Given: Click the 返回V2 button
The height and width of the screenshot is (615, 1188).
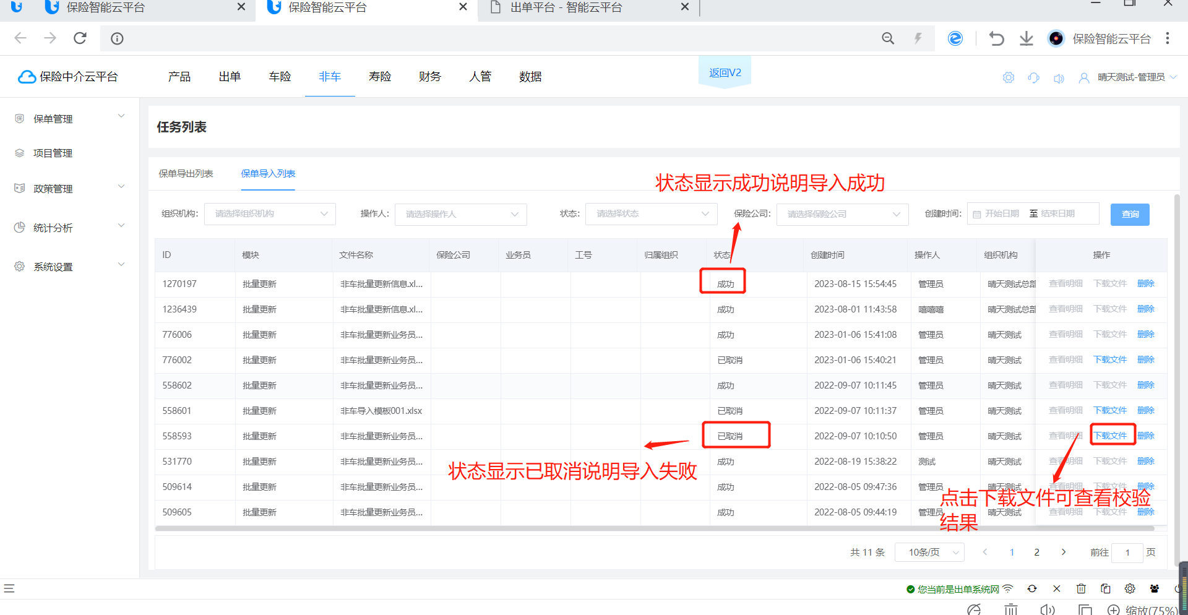Looking at the screenshot, I should pos(725,73).
